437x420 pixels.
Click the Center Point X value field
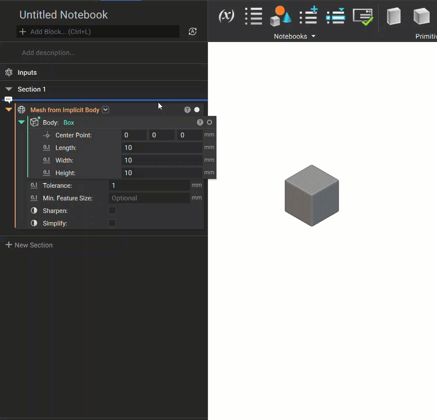pos(134,135)
